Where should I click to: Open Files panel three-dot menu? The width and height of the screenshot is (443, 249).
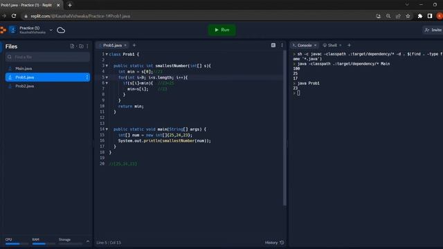[x=87, y=46]
